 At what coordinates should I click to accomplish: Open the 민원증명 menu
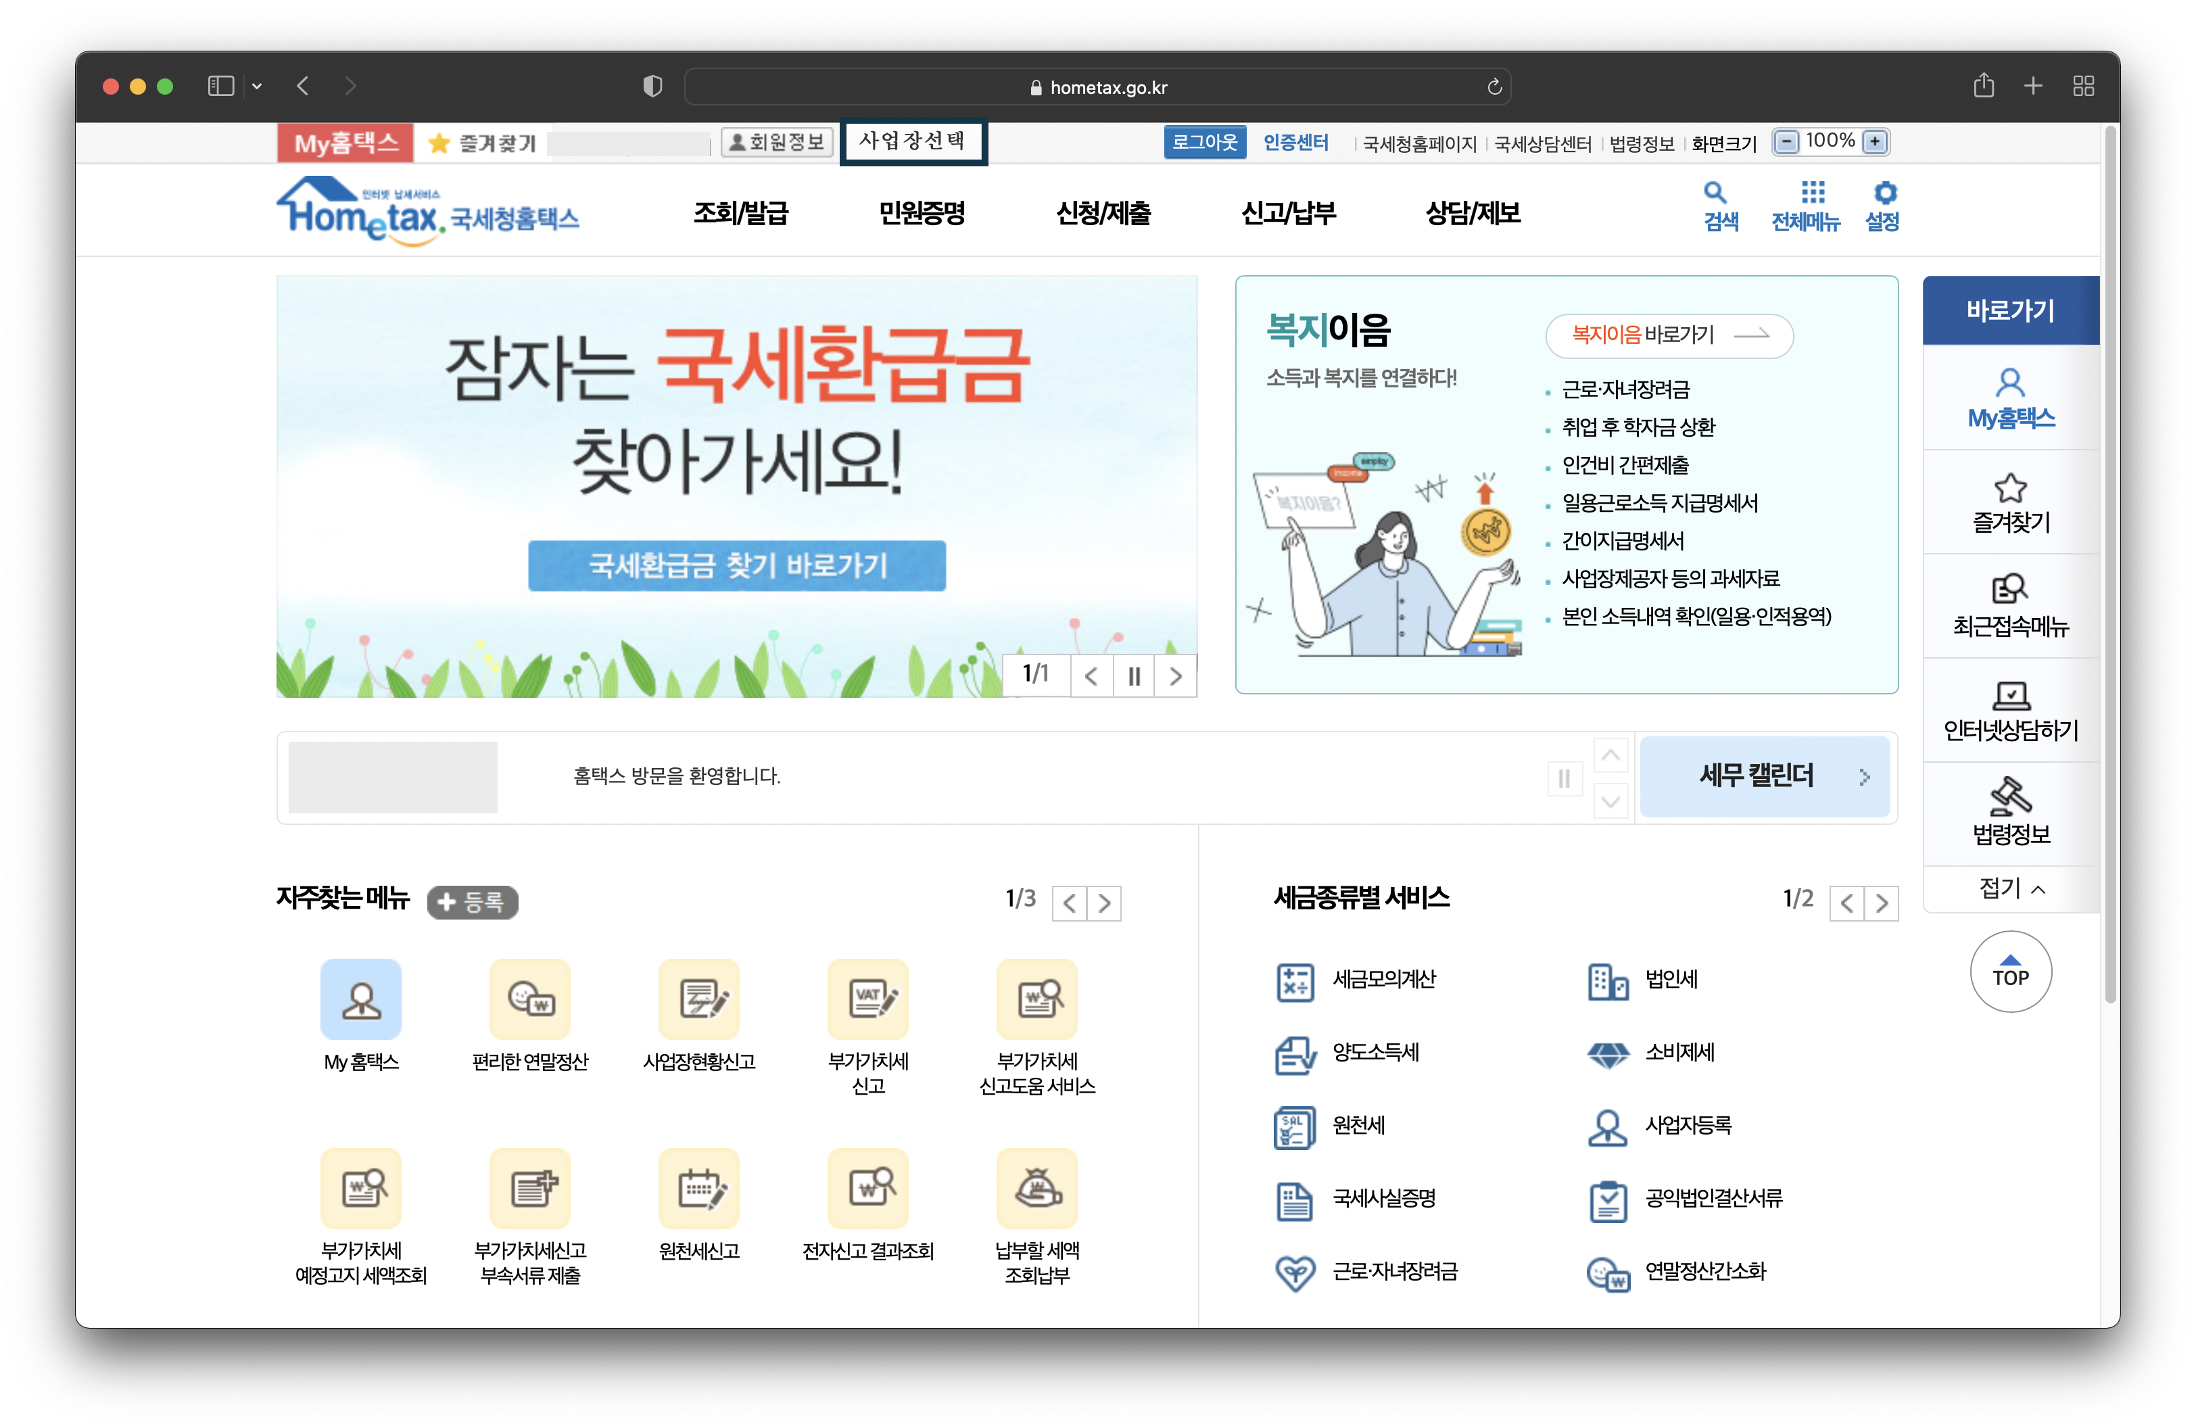(x=924, y=212)
